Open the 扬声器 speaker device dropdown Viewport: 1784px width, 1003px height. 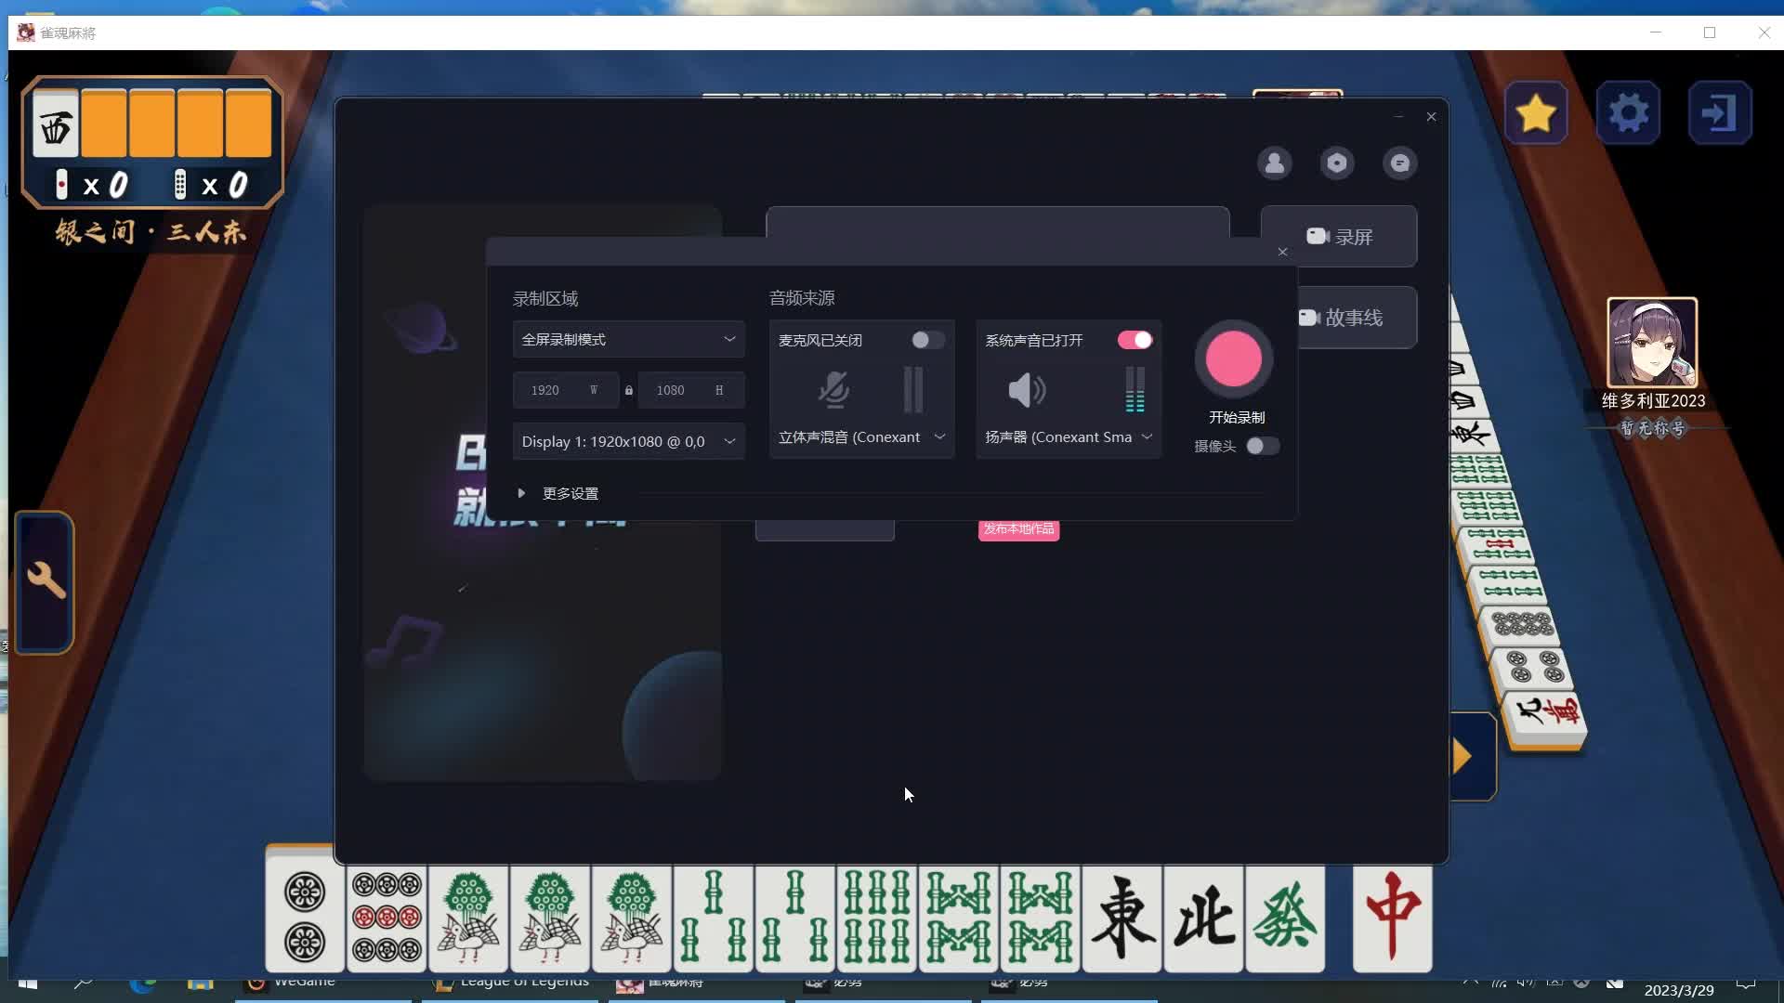(1069, 437)
